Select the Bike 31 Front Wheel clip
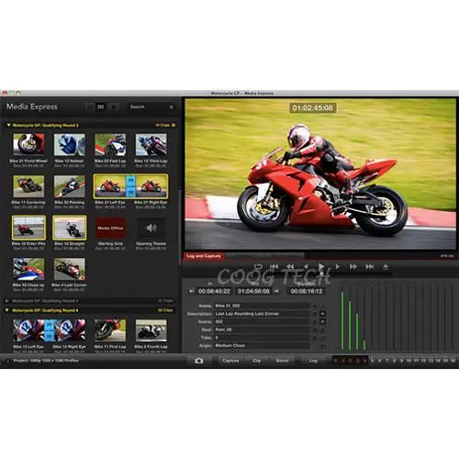Image resolution: width=459 pixels, height=459 pixels. 28,144
